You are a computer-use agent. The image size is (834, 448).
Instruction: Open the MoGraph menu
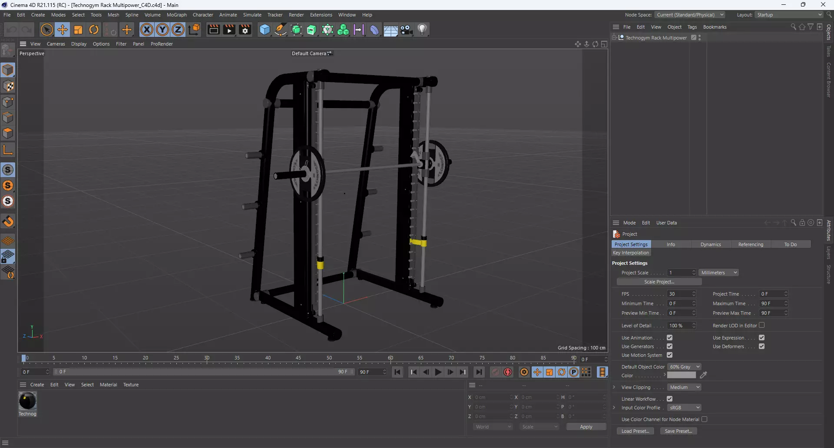point(176,15)
